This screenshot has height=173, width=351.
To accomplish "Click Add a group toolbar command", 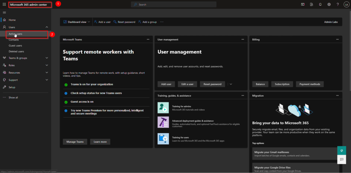I will [x=147, y=22].
